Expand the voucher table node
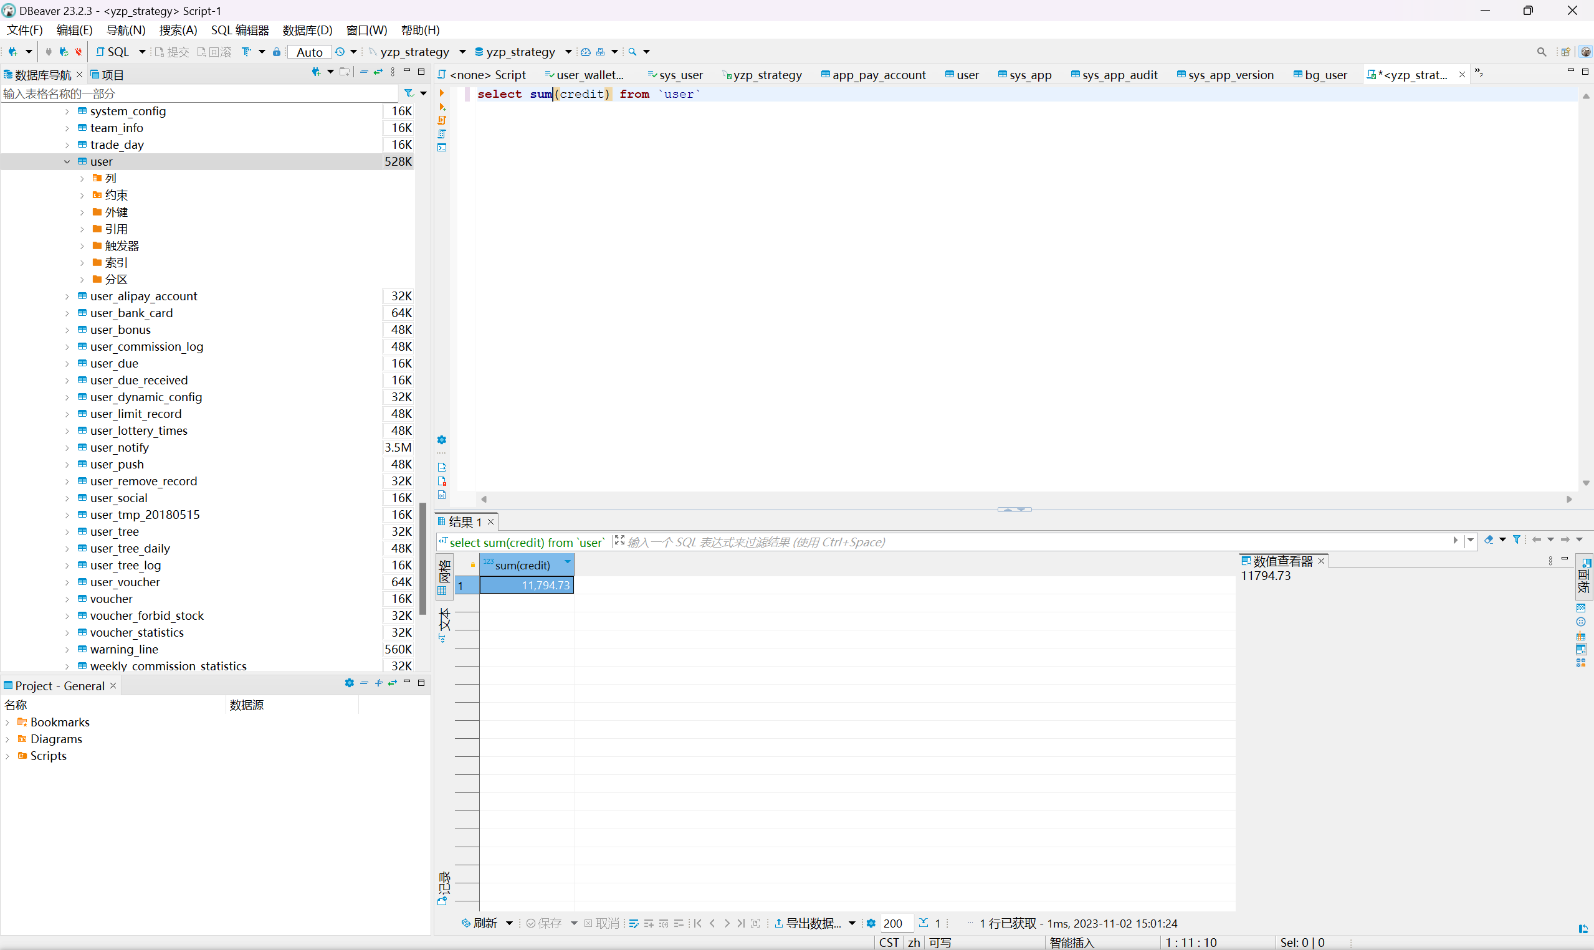 [x=67, y=599]
